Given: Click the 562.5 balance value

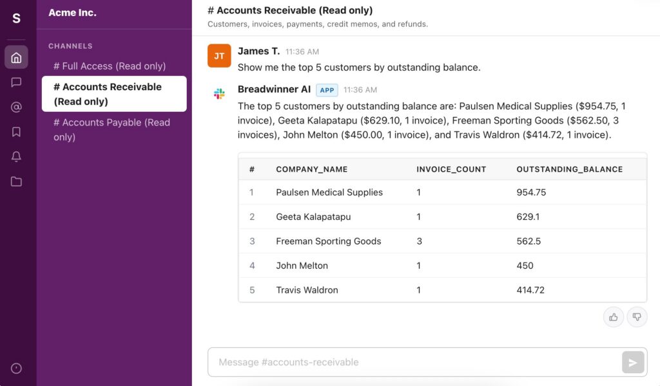Looking at the screenshot, I should coord(529,241).
